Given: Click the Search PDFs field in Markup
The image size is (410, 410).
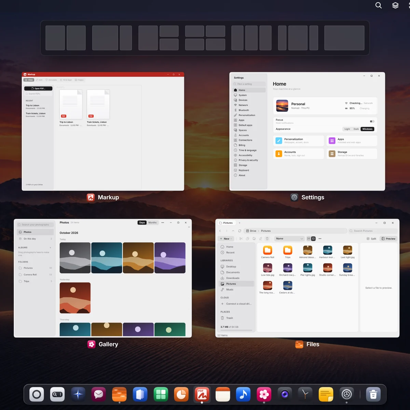Looking at the screenshot, I should click(x=38, y=94).
